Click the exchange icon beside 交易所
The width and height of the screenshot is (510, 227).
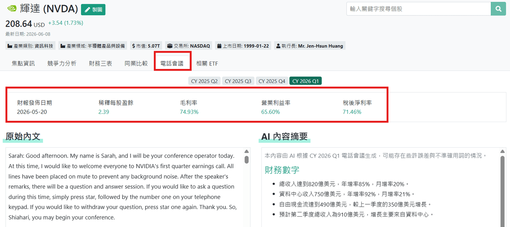coord(170,46)
